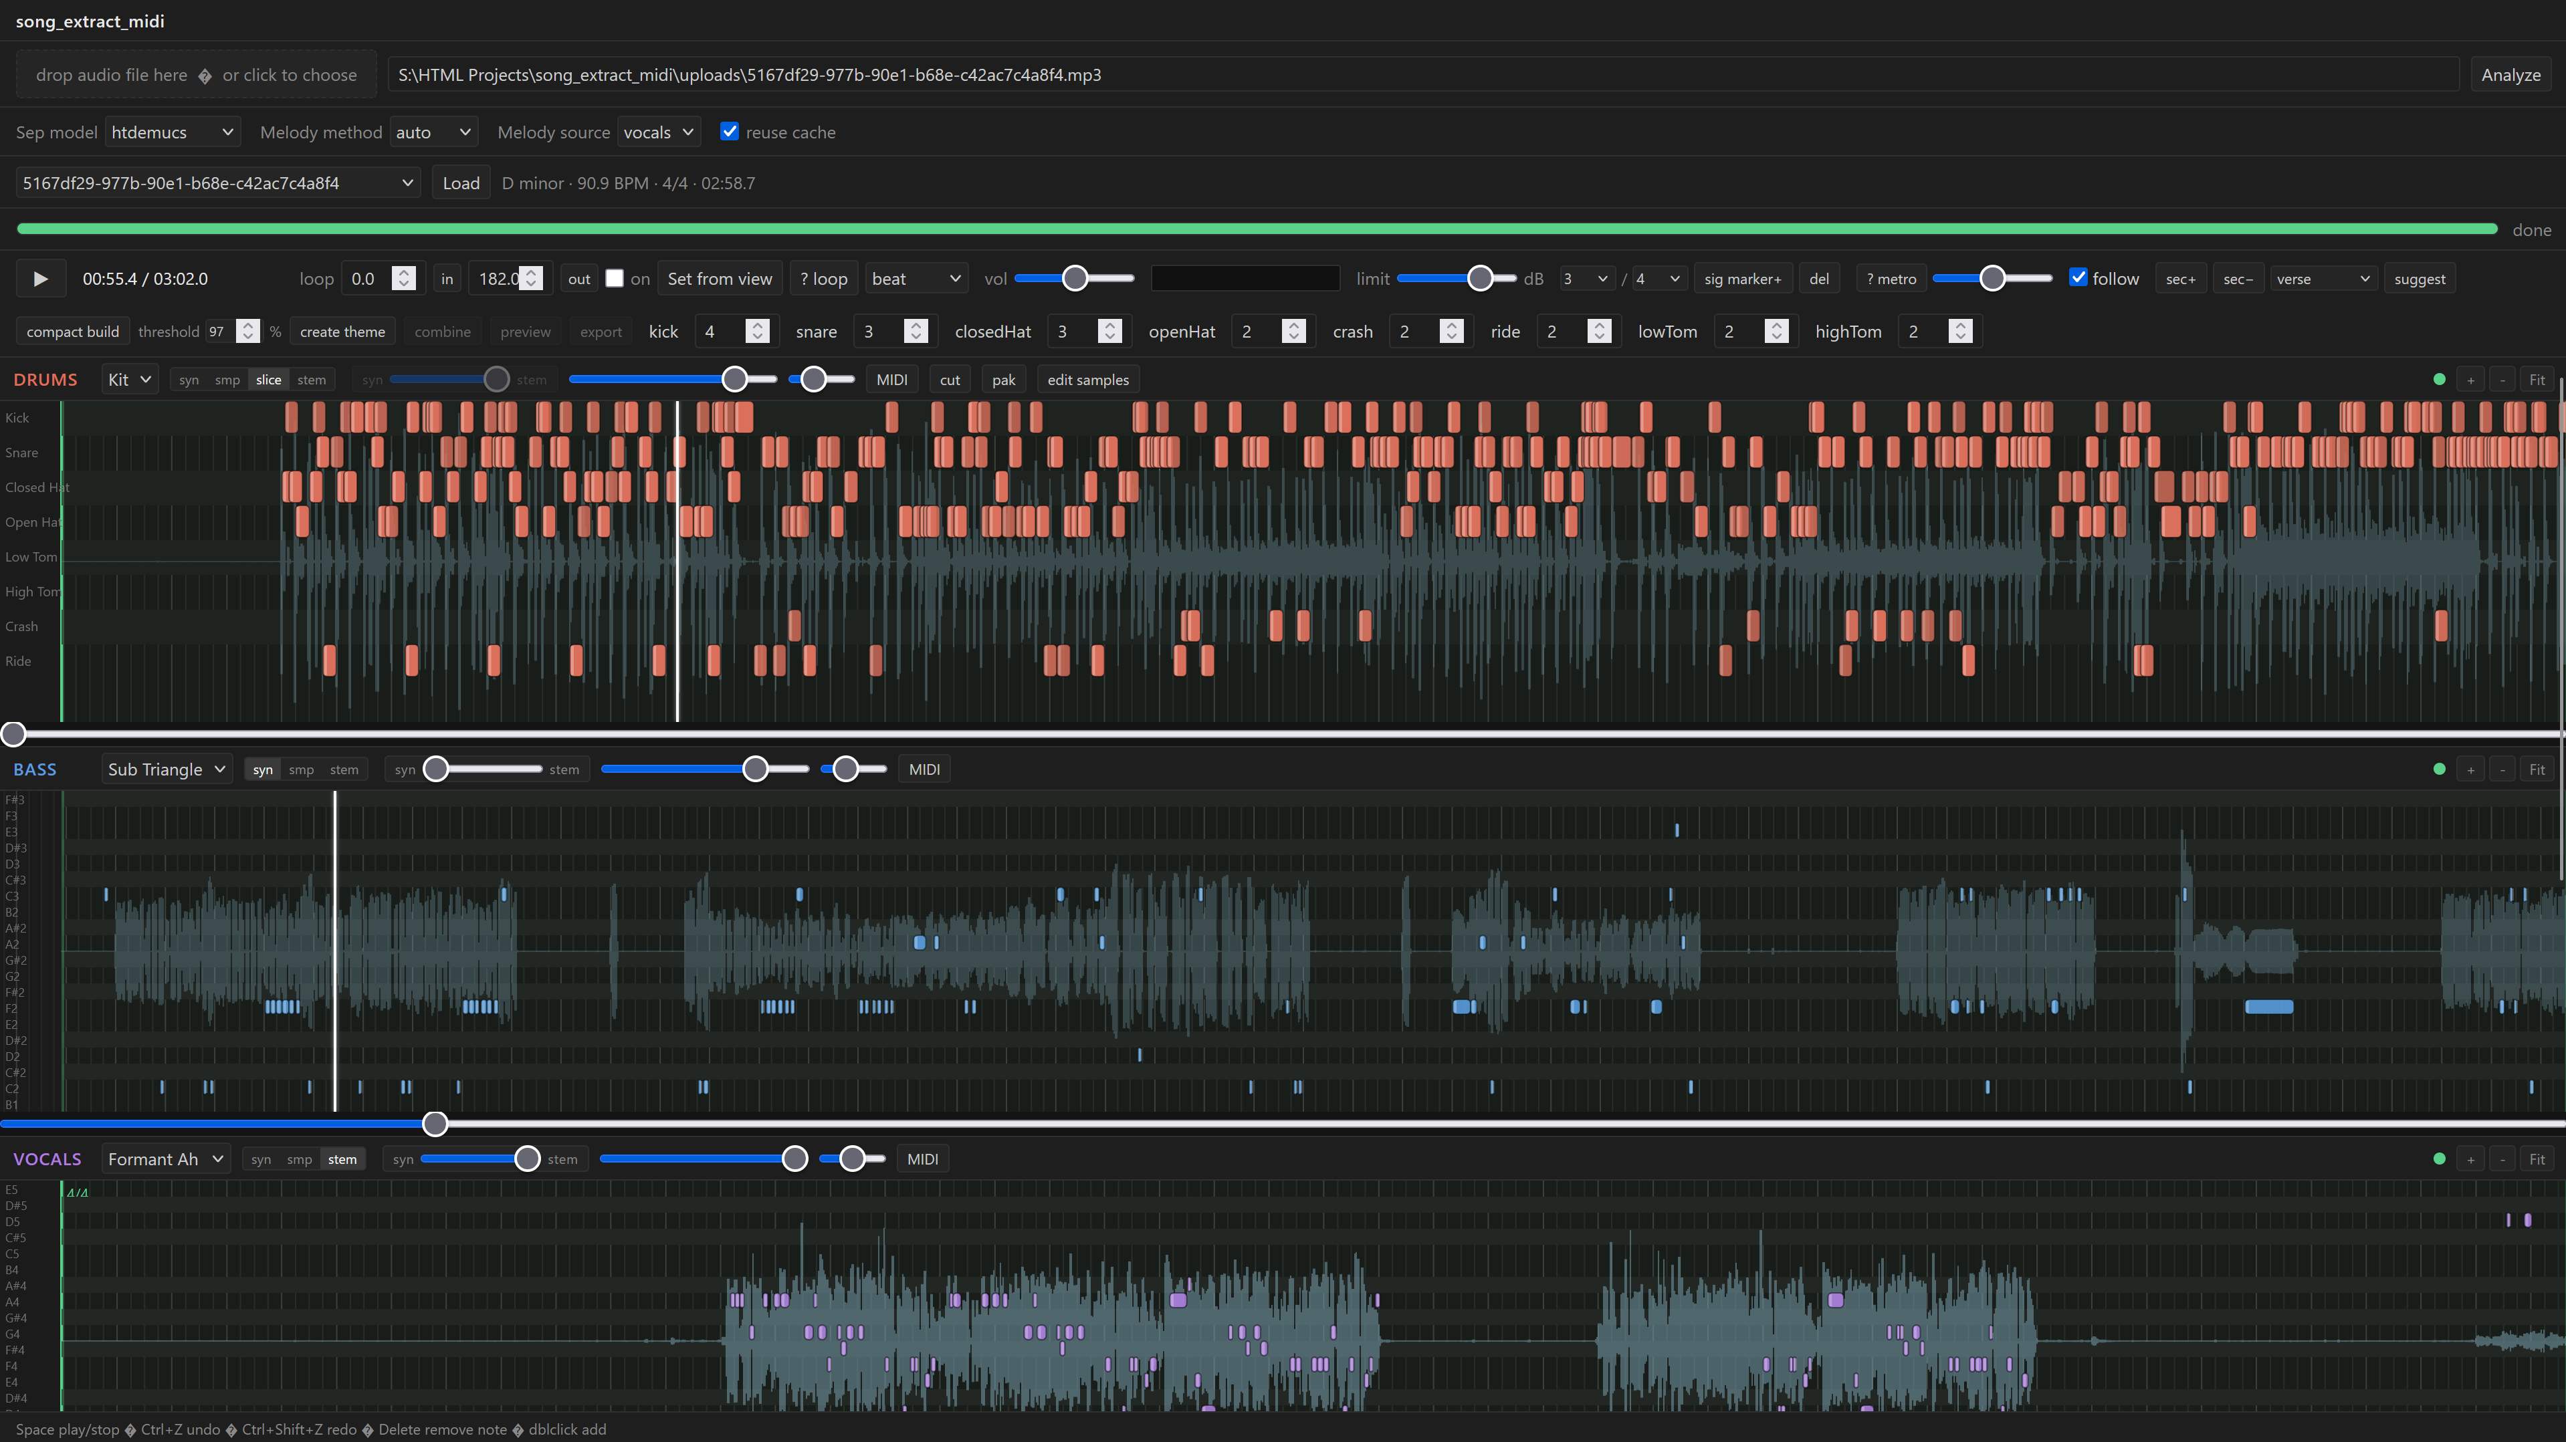The width and height of the screenshot is (2566, 1442).
Task: Open the VOCALS Formant Ah dropdown
Action: tap(165, 1159)
